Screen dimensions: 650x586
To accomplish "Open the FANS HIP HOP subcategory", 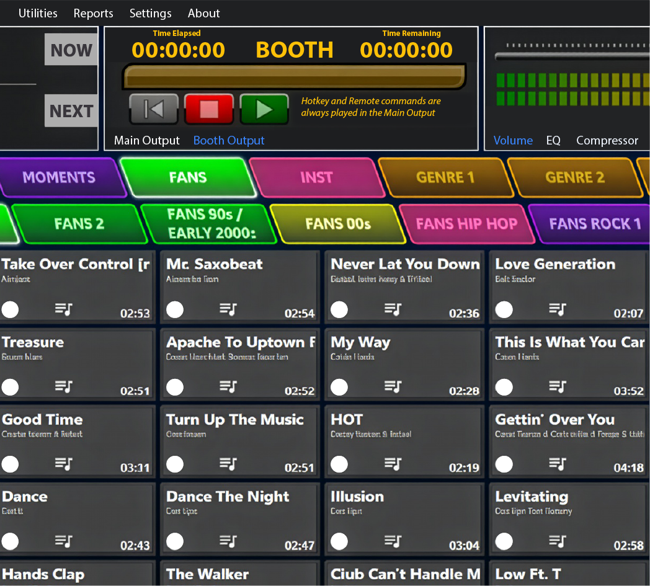I will (467, 224).
